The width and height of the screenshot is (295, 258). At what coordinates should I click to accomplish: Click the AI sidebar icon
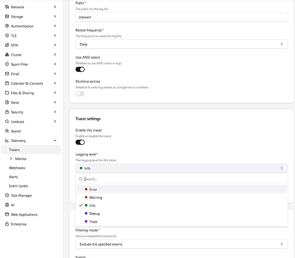pyautogui.click(x=7, y=205)
